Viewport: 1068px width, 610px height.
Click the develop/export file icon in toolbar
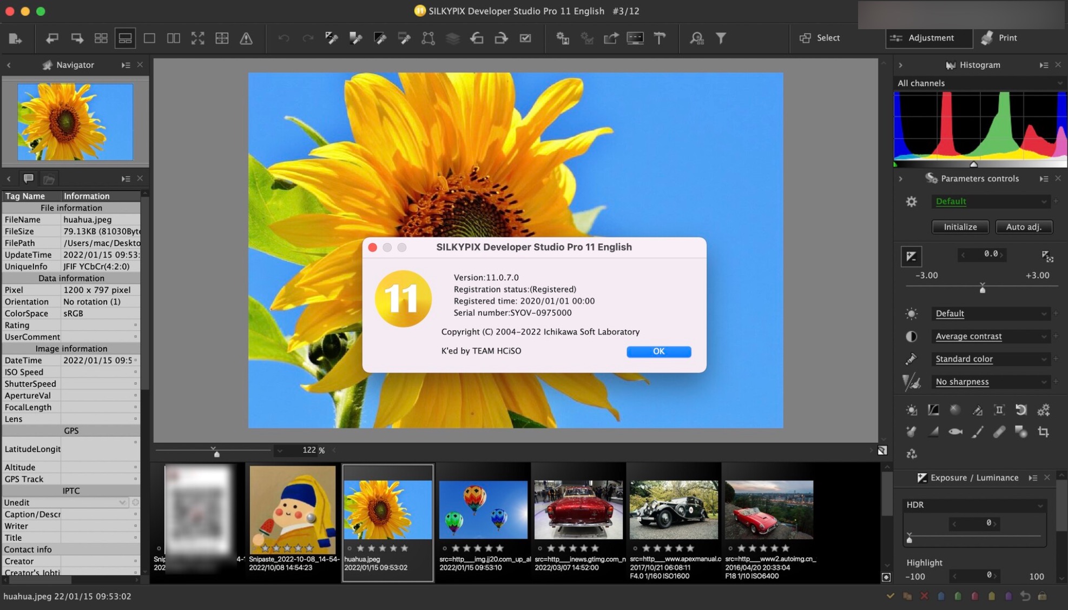15,38
